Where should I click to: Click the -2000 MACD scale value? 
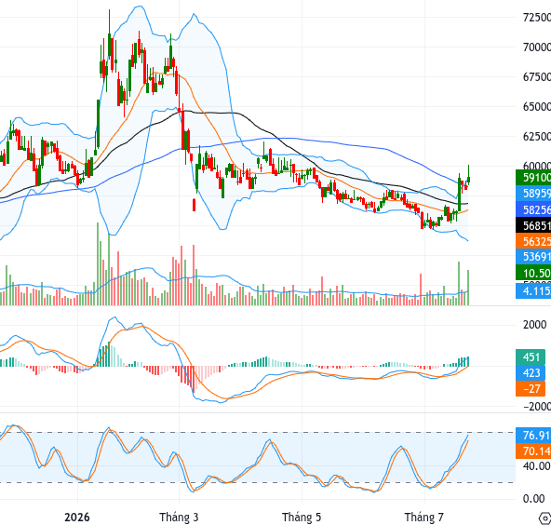[537, 407]
